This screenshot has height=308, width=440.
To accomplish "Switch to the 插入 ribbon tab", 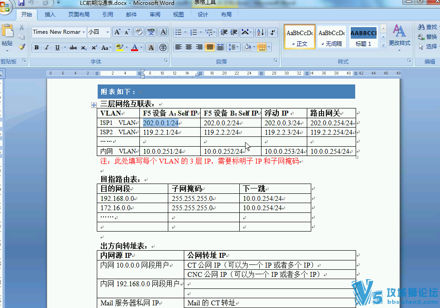I will click(x=50, y=14).
